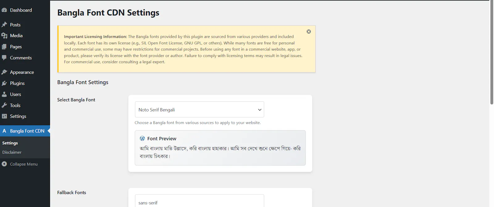Click the Font Preview title text

162,139
